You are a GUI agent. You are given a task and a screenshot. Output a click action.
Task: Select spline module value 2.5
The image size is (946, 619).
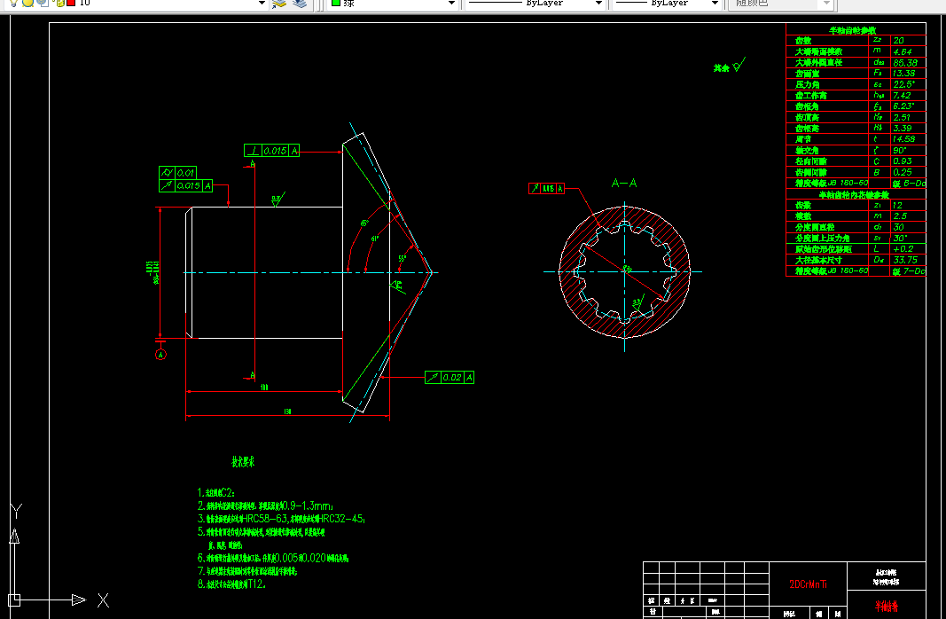coord(900,216)
